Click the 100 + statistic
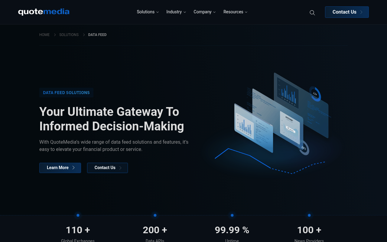Viewport: 387px width, 242px height. (x=309, y=230)
